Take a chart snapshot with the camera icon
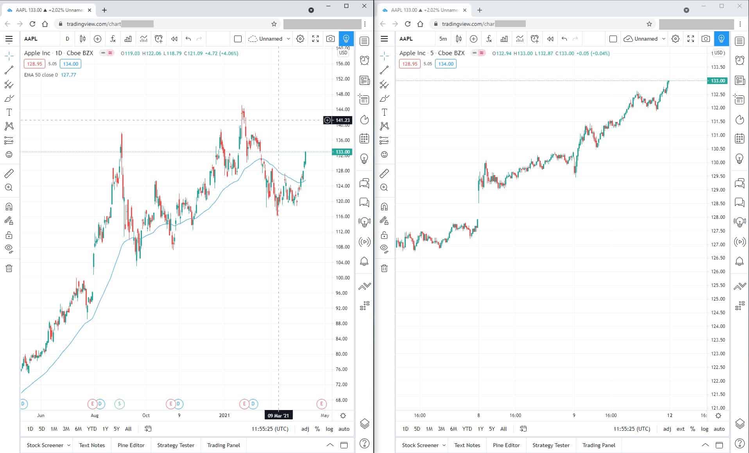 330,39
